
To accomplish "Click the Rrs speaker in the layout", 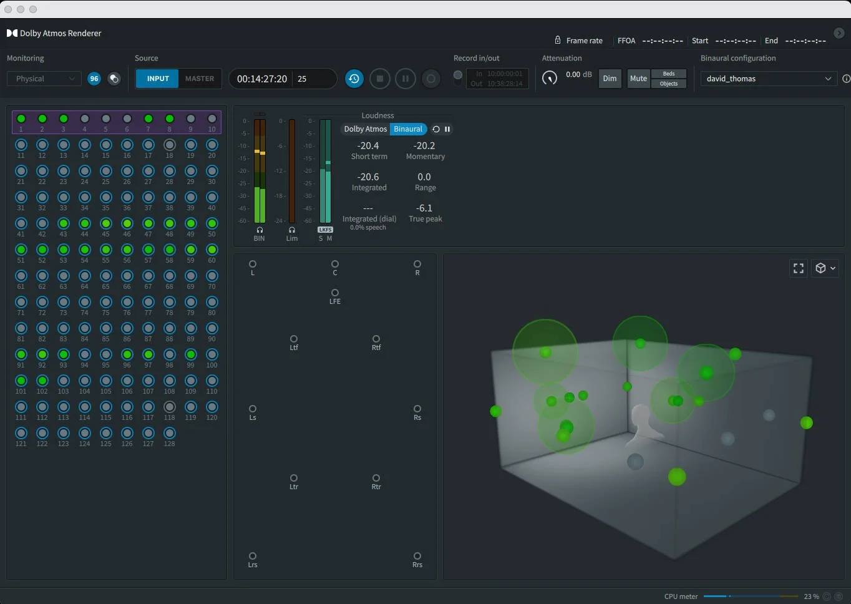I will (417, 556).
